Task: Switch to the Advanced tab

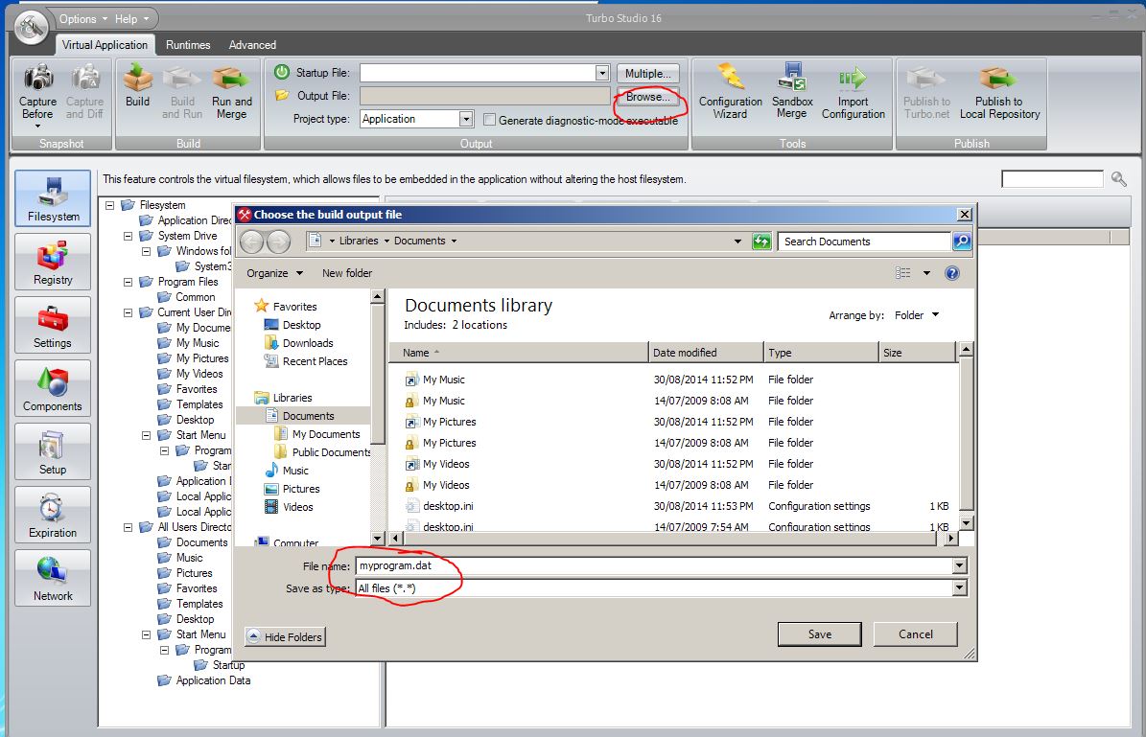Action: (x=252, y=44)
